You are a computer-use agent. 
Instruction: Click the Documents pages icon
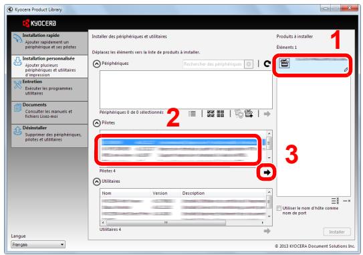[17, 108]
